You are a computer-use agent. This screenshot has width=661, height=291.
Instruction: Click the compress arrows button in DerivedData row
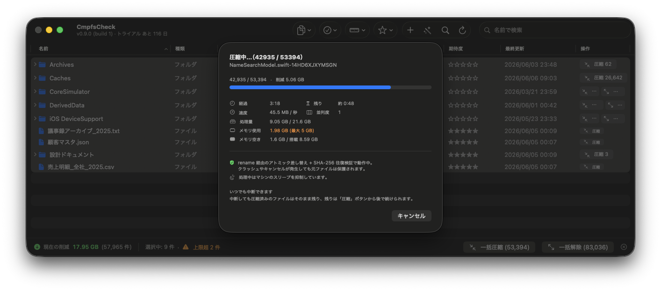pyautogui.click(x=590, y=105)
